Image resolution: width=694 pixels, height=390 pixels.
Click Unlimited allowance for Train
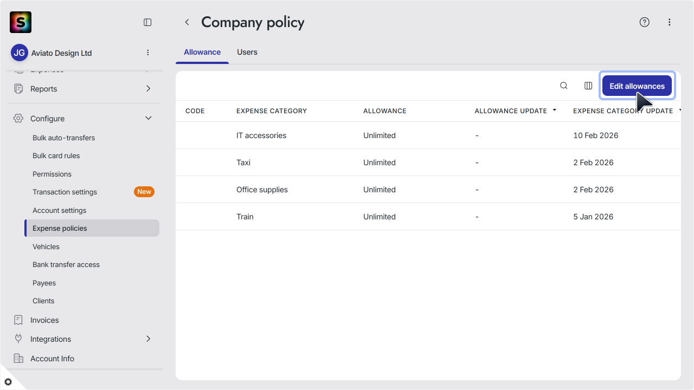(380, 217)
